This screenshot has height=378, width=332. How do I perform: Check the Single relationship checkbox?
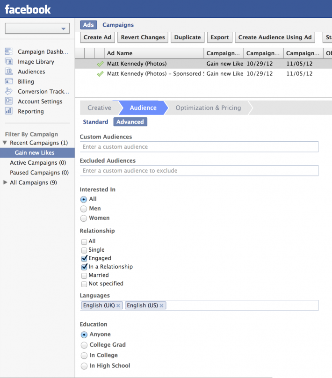coord(84,250)
